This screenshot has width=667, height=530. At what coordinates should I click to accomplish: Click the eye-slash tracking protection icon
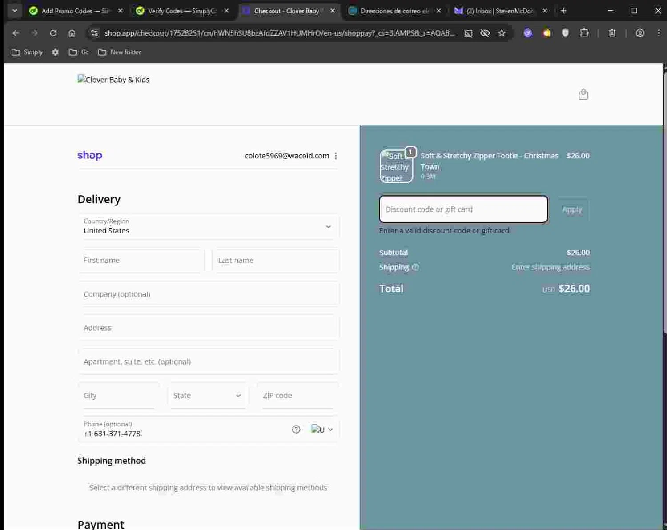[485, 33]
